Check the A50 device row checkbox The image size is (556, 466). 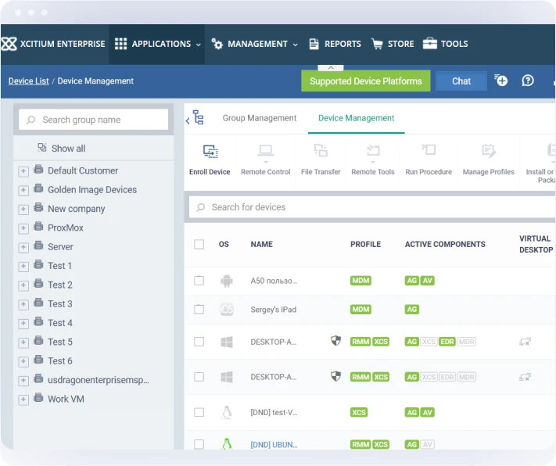click(199, 281)
